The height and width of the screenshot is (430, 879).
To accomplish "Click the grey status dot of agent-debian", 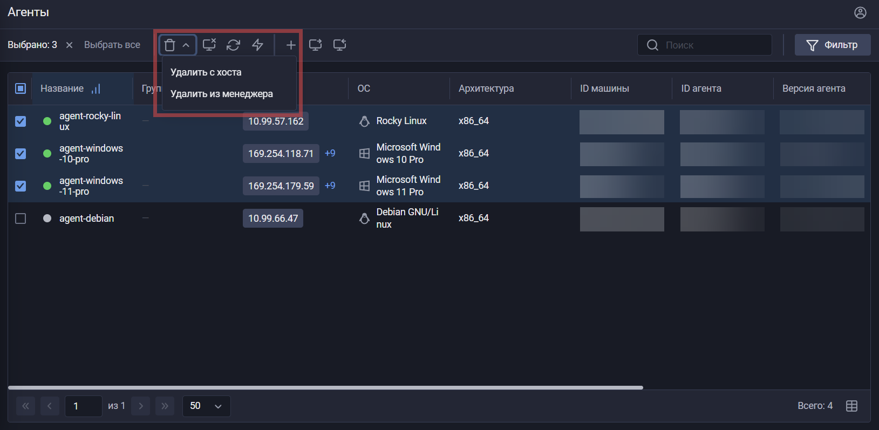I will tap(47, 219).
